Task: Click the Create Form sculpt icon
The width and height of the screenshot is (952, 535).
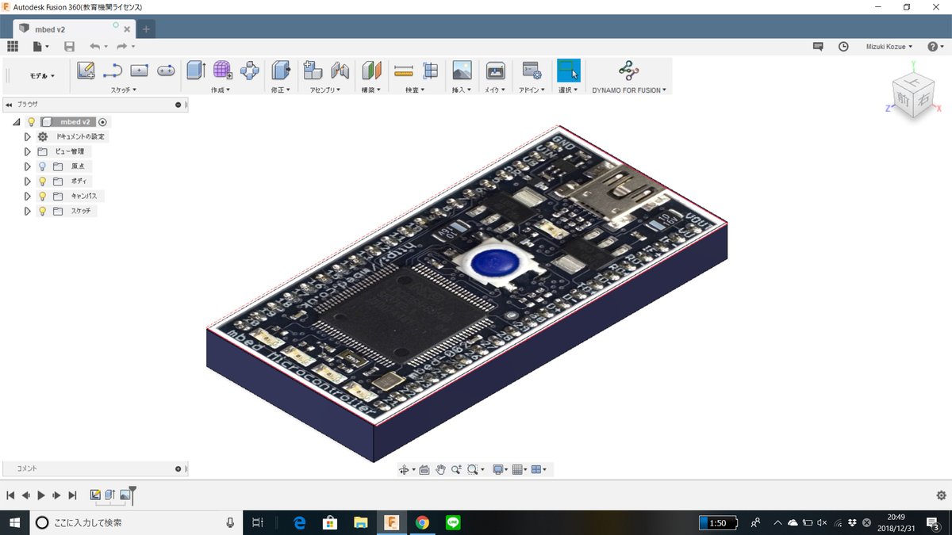Action: click(x=222, y=71)
